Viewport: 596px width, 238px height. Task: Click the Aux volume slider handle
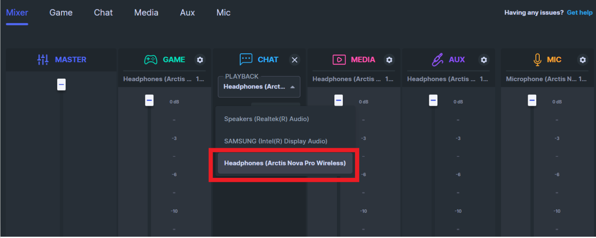click(433, 101)
